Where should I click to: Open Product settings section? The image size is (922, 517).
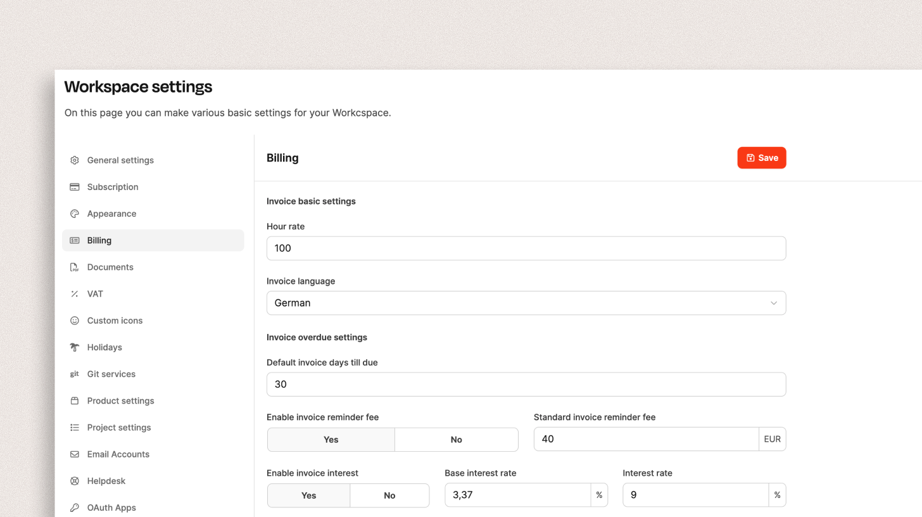(x=120, y=401)
